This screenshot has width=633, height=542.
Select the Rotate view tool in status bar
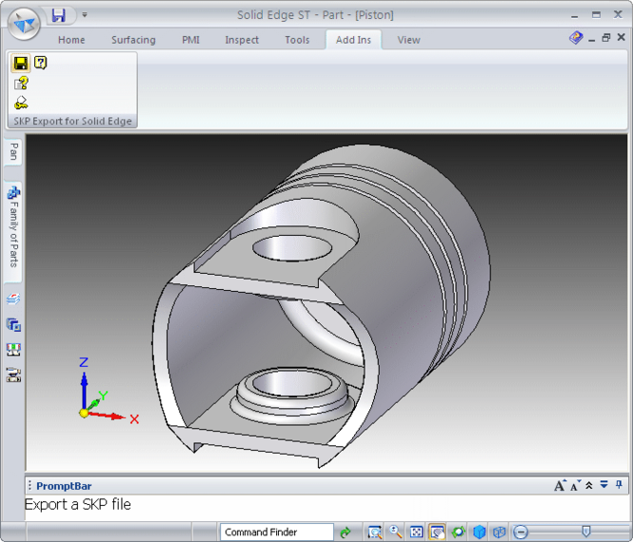458,532
